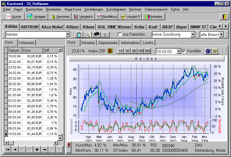Switch to the Depotwerte tab
This screenshot has width=231, height=157.
point(108,43)
